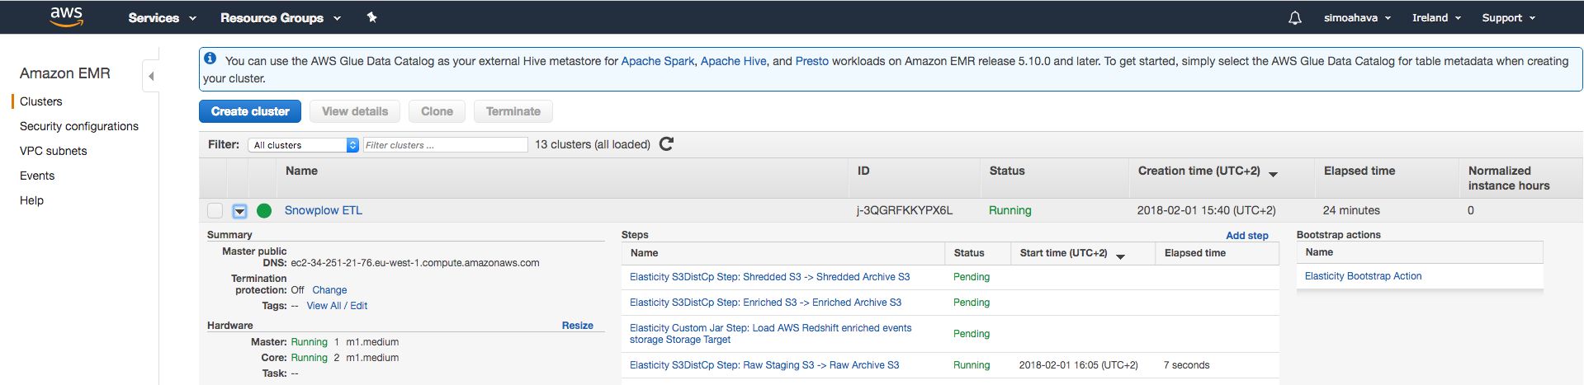Image resolution: width=1584 pixels, height=385 pixels.
Task: Open the simoahava account menu
Action: [1357, 17]
